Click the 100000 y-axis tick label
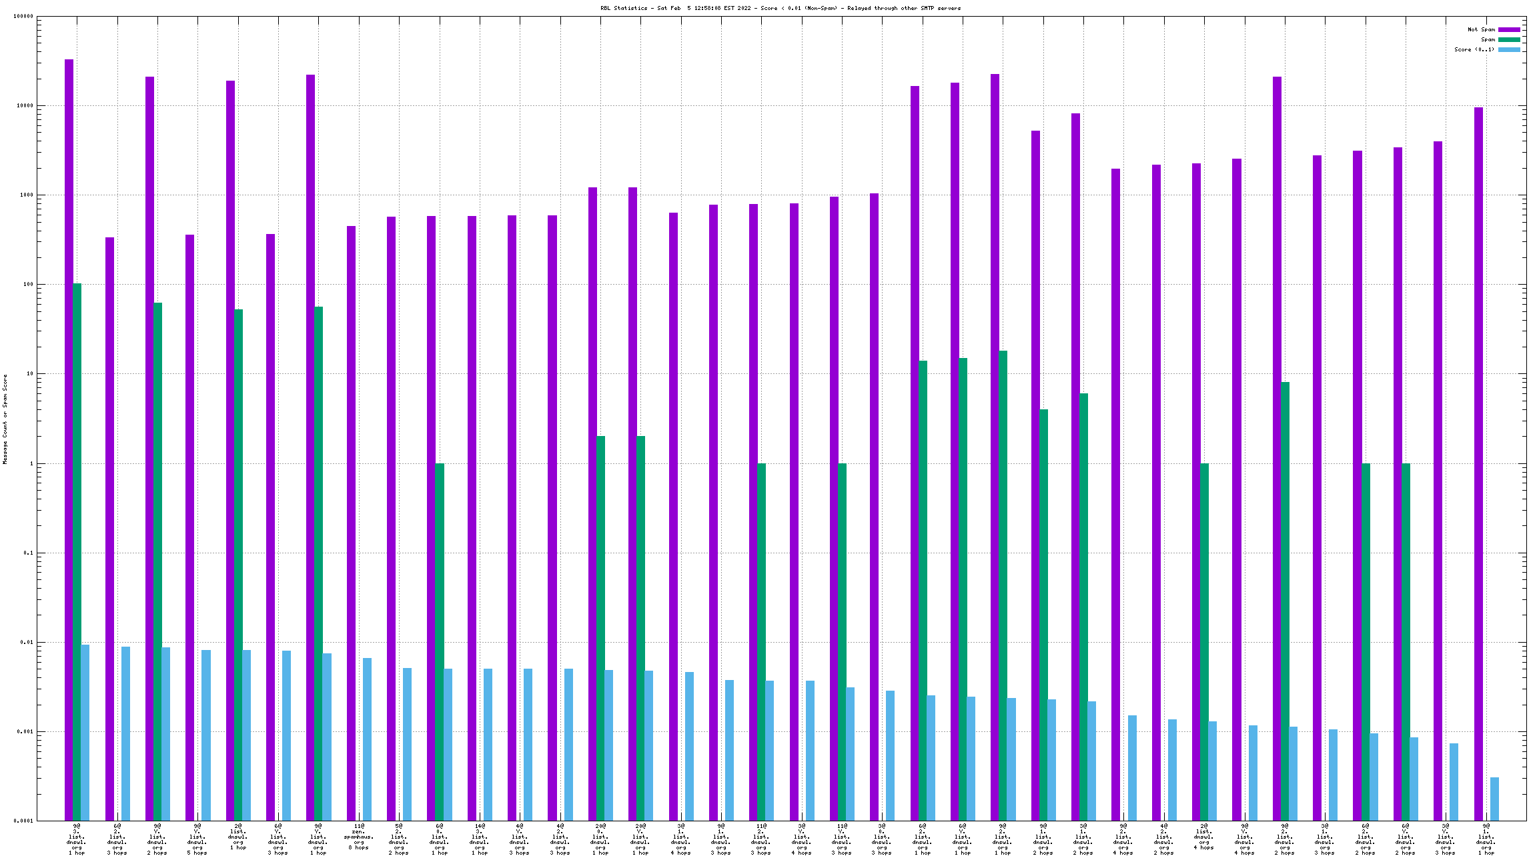The width and height of the screenshot is (1537, 864). tap(23, 17)
